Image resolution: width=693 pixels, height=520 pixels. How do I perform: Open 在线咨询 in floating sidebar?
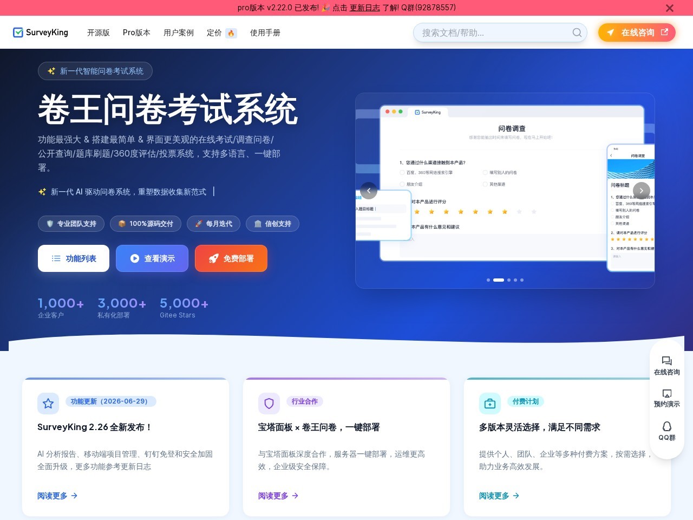pos(667,366)
